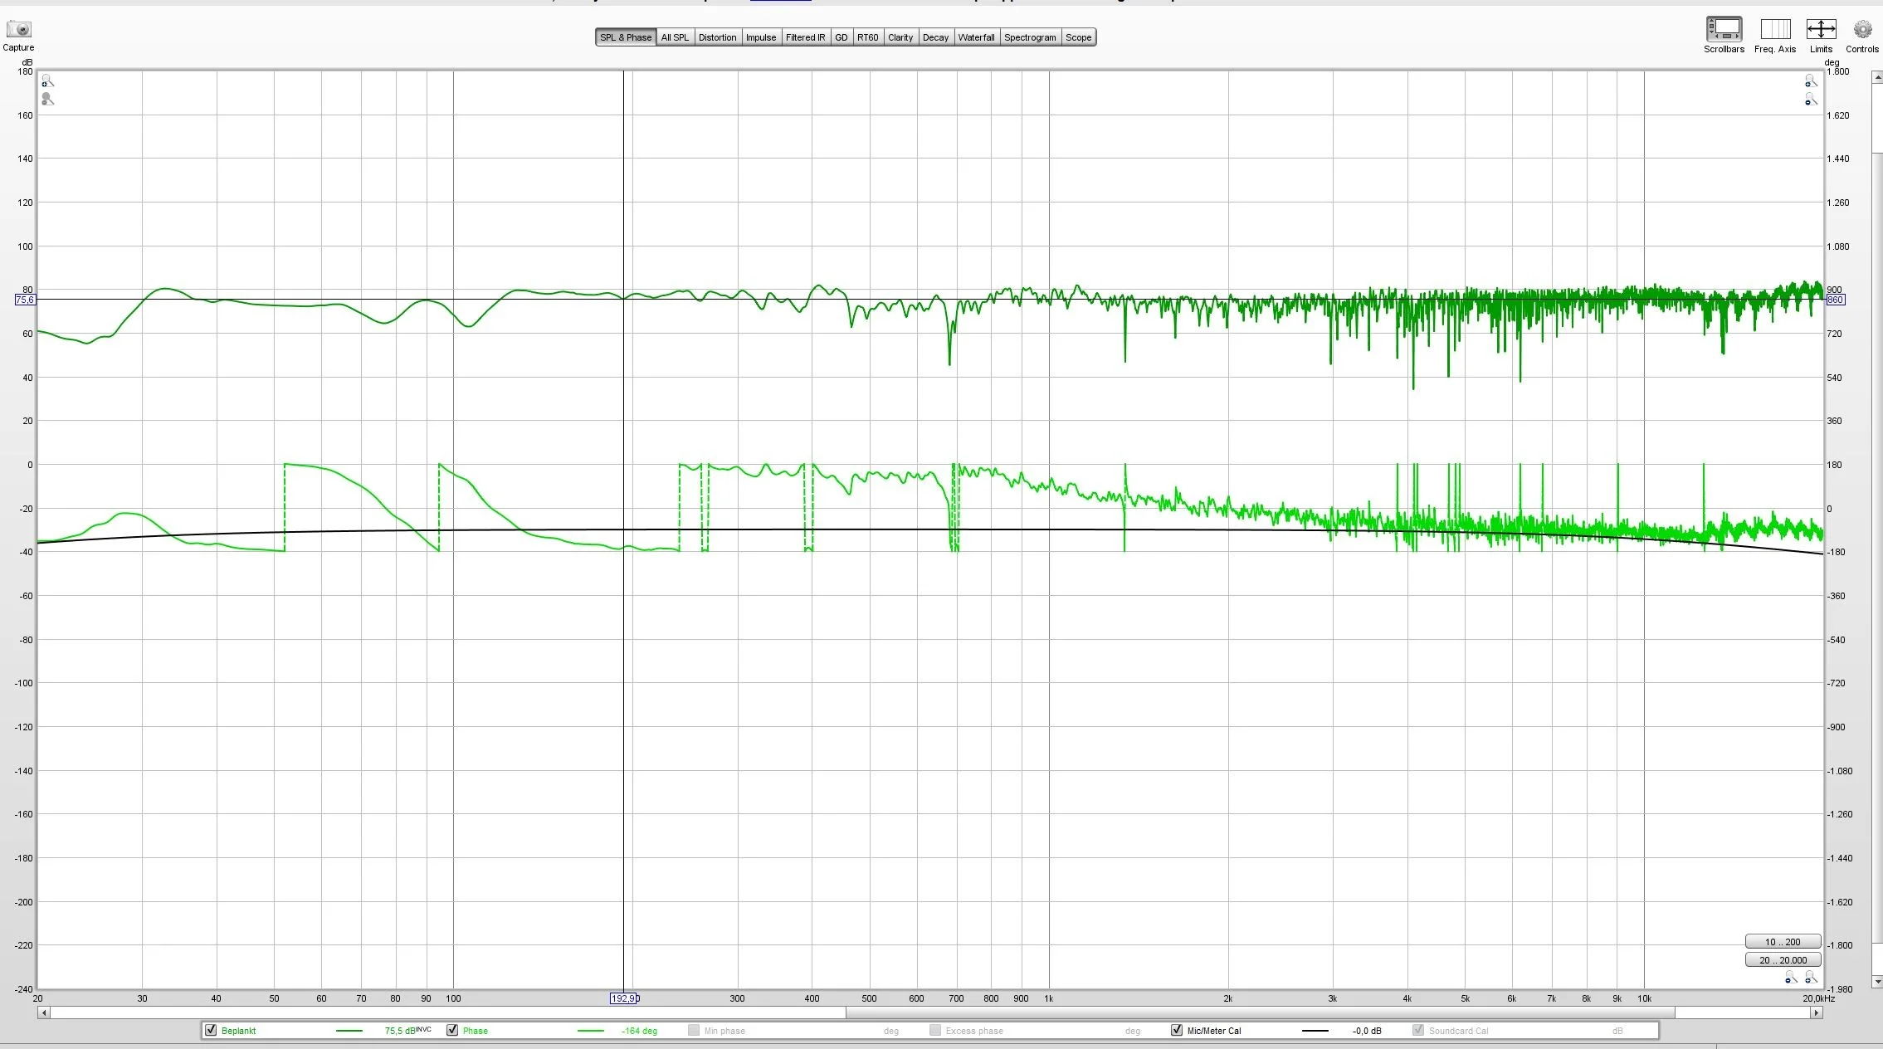Toggle the Phase trace checkbox
The image size is (1883, 1049).
click(452, 1030)
